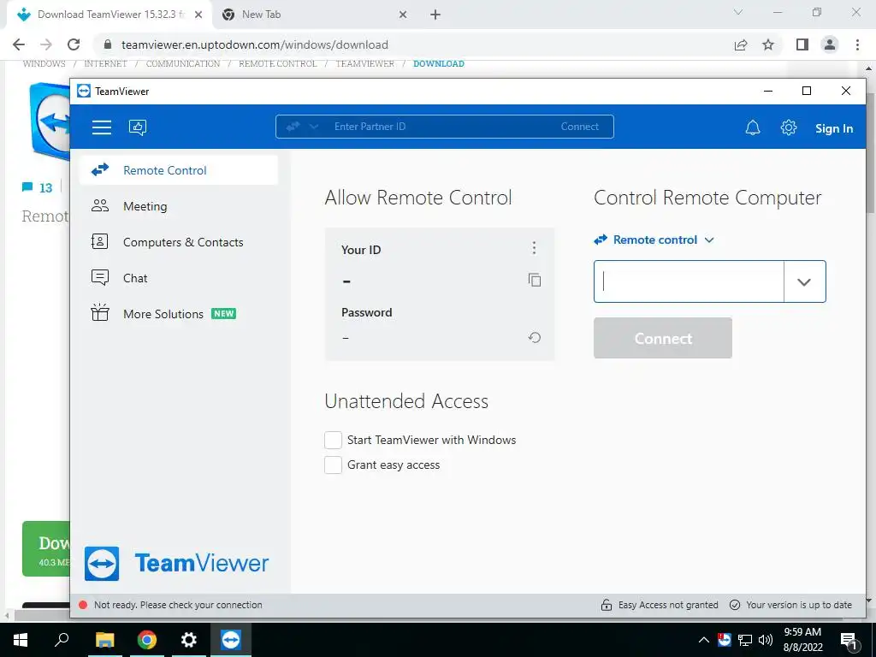Bookmark this page with the star icon
This screenshot has height=657, width=876.
(x=768, y=44)
